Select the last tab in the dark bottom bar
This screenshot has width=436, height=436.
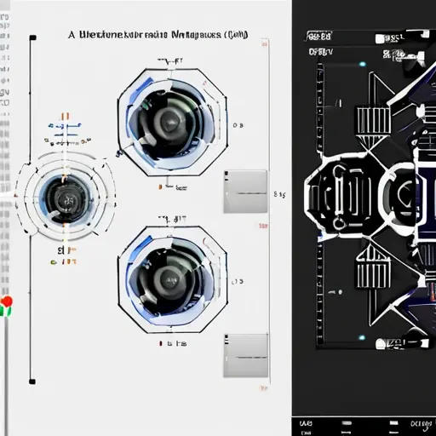[422, 424]
